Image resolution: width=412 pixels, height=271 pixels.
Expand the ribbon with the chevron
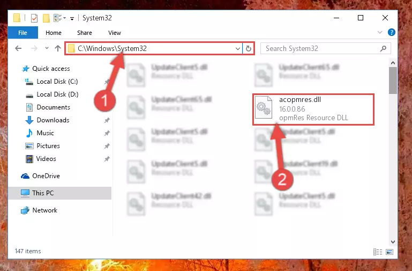point(380,32)
